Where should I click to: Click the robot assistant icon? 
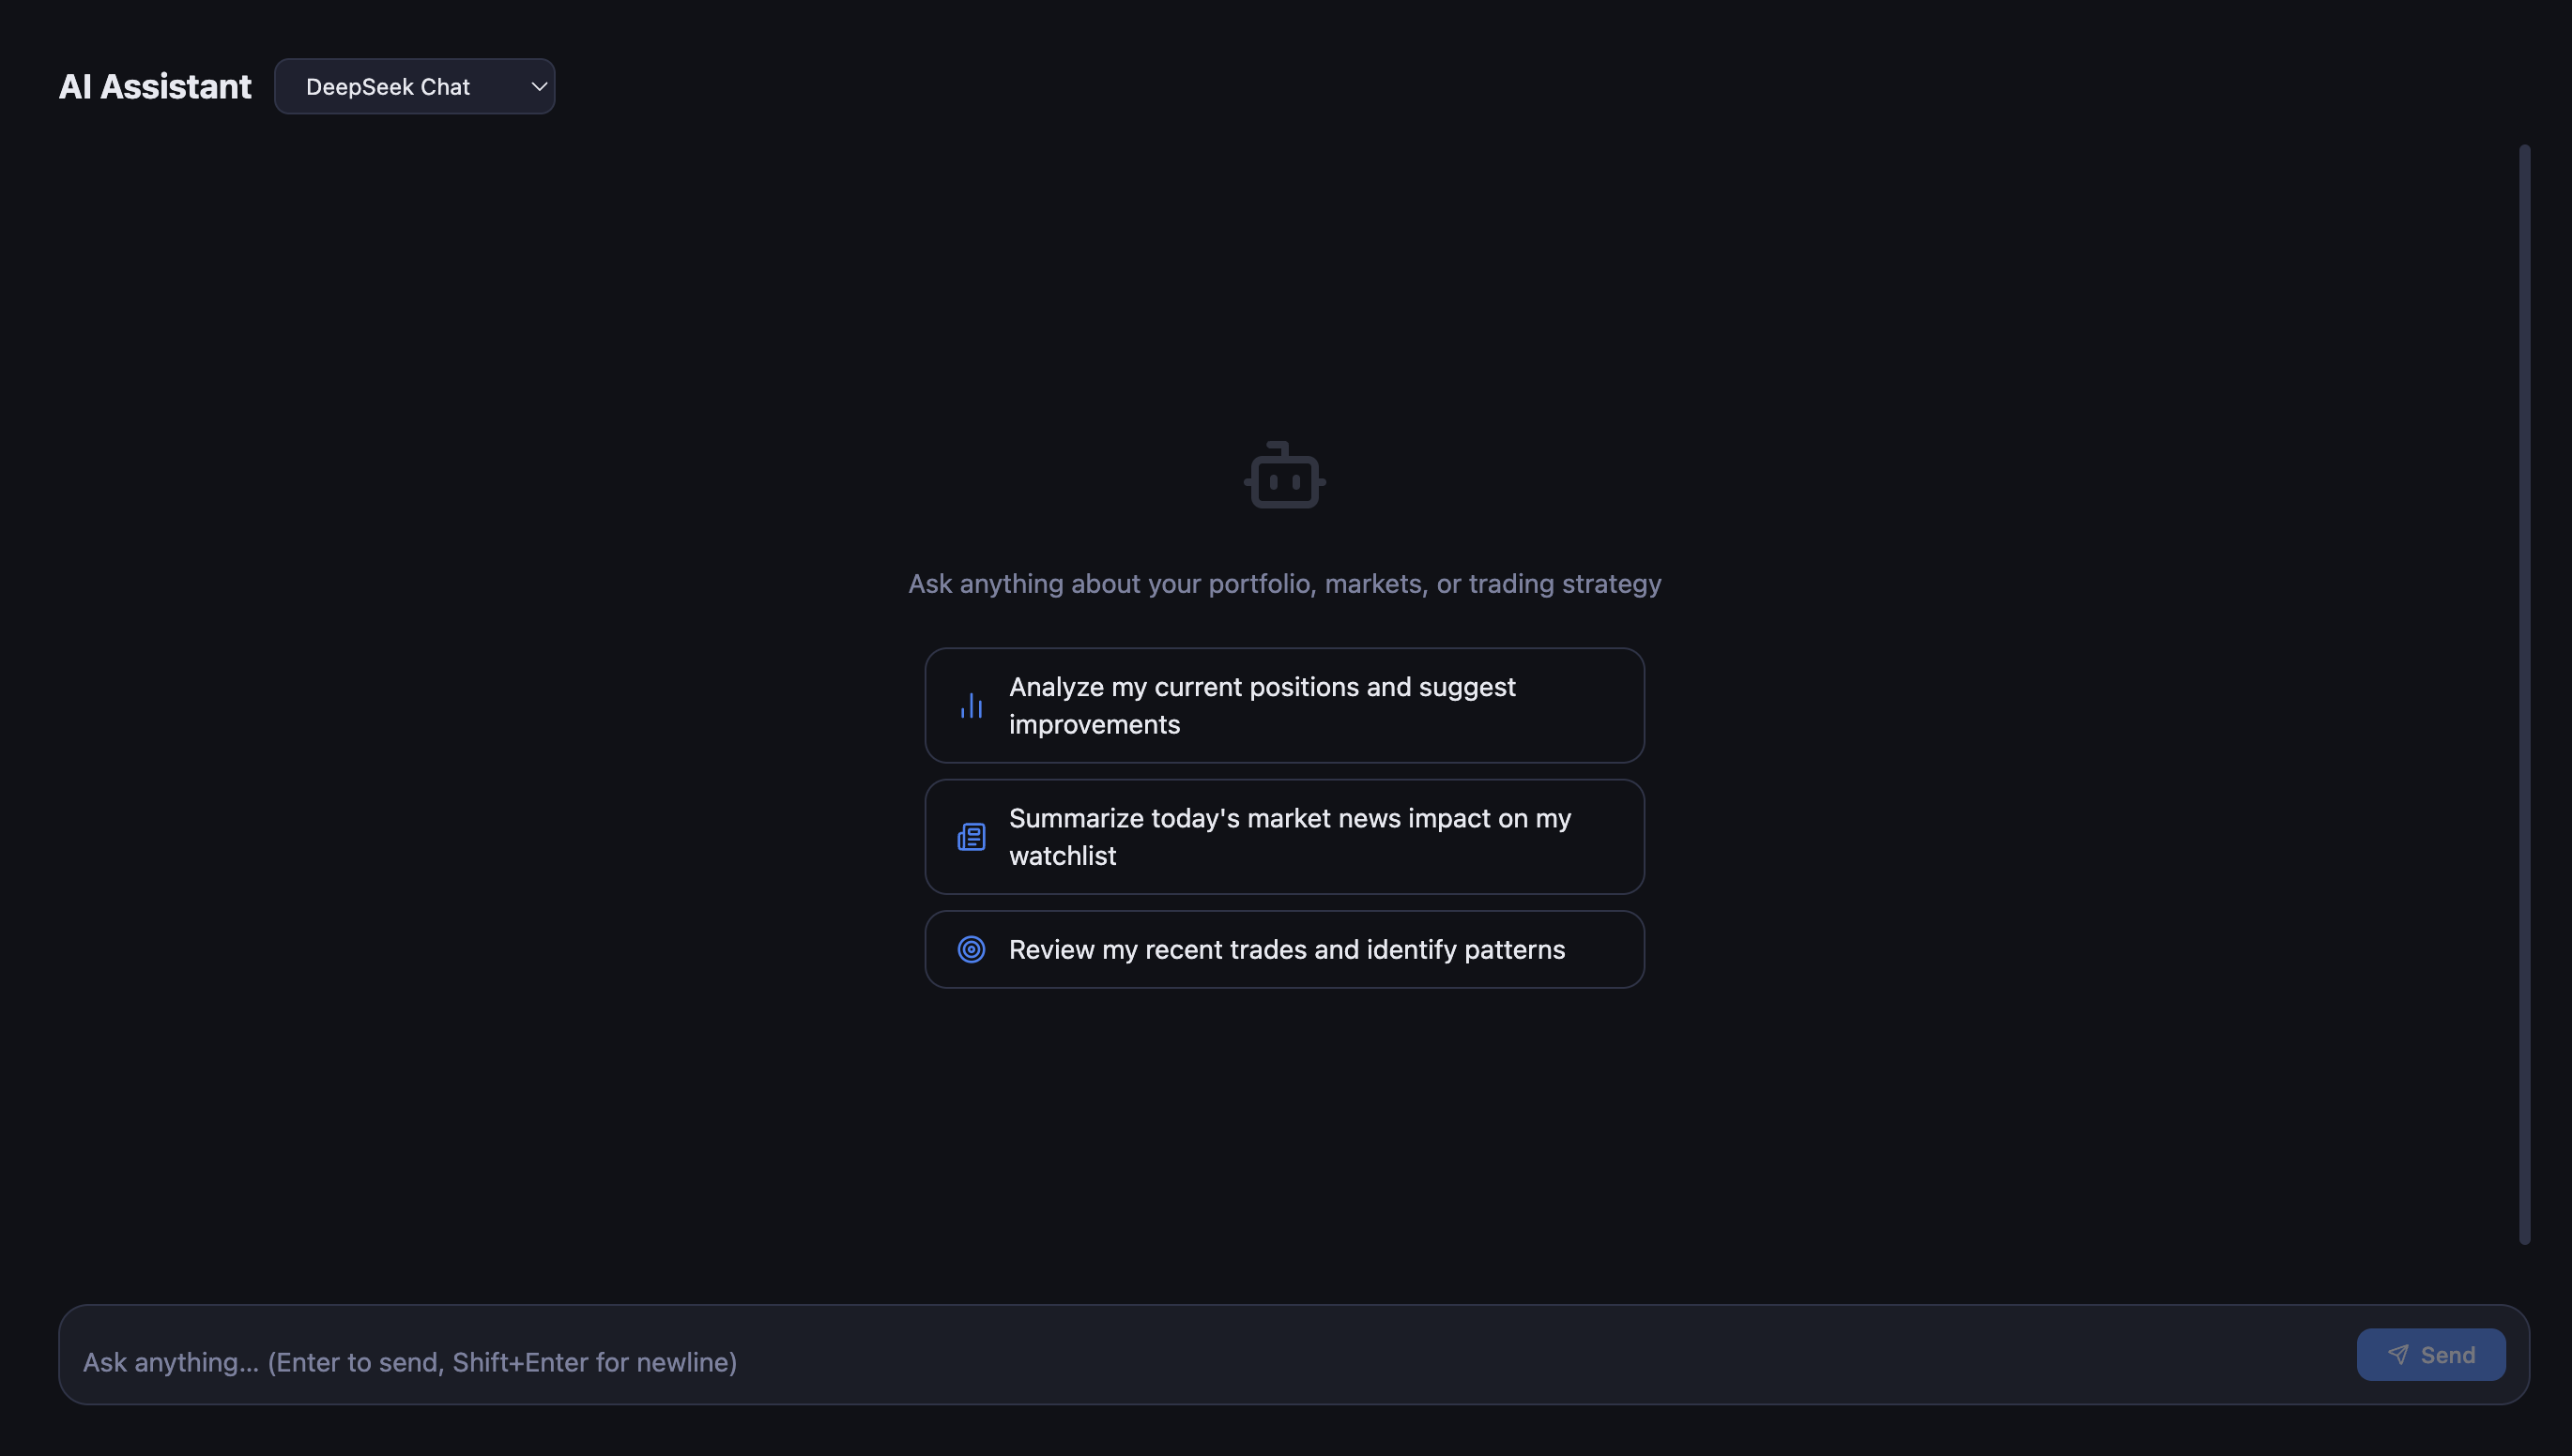(1283, 475)
